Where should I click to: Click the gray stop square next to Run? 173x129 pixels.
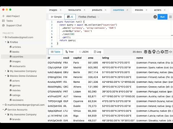click(170, 17)
